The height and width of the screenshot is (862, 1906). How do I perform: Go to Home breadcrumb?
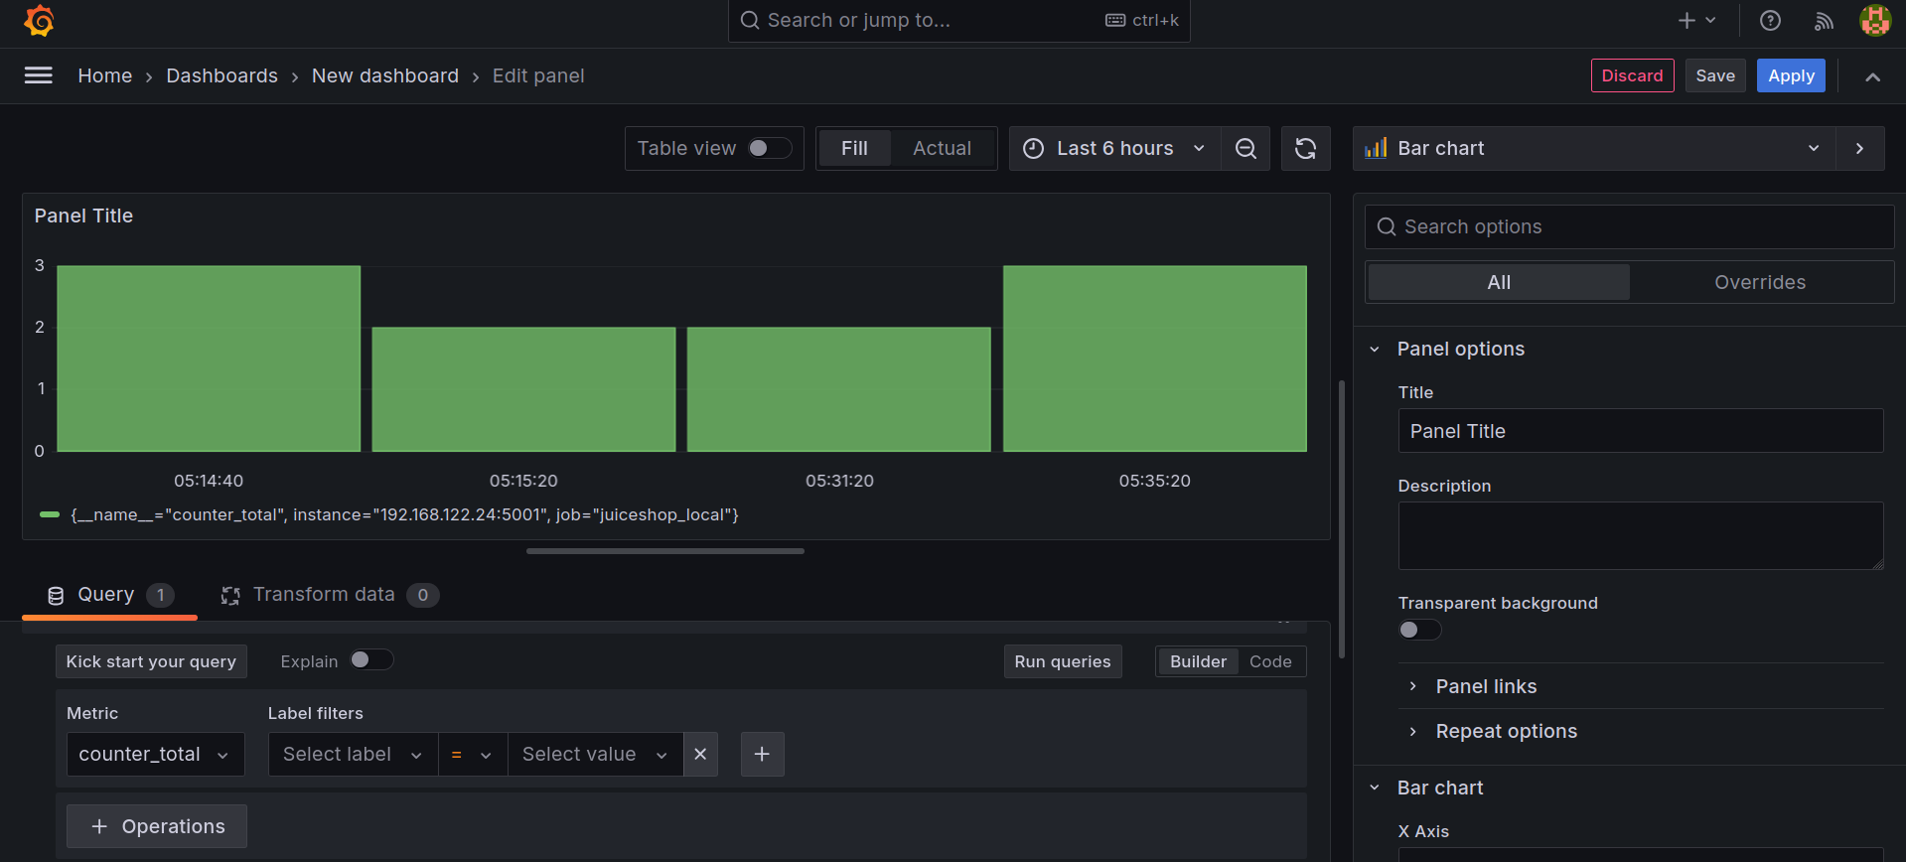click(x=105, y=75)
